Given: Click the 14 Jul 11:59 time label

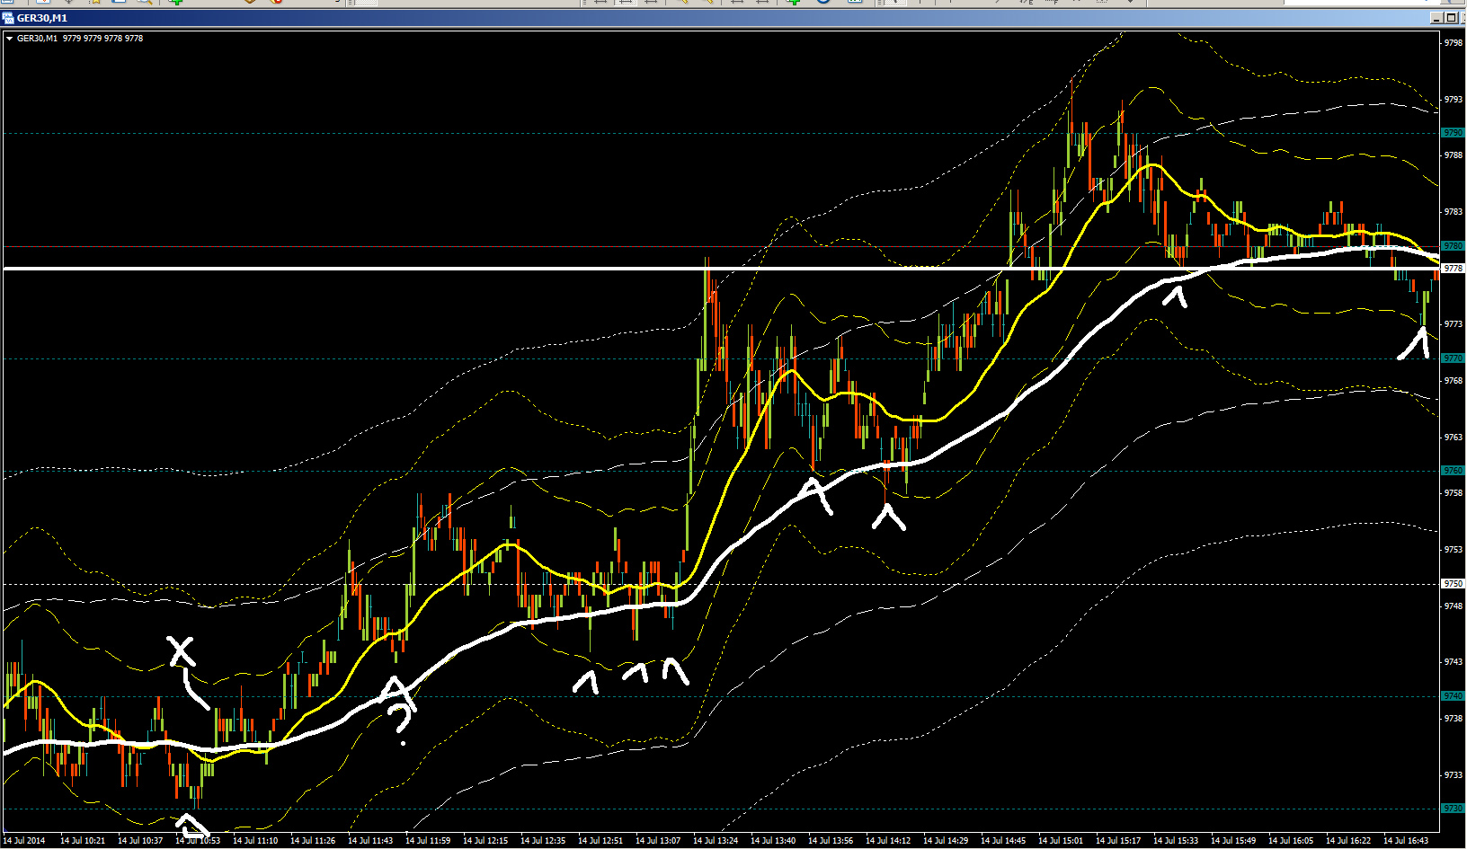Looking at the screenshot, I should (x=428, y=841).
